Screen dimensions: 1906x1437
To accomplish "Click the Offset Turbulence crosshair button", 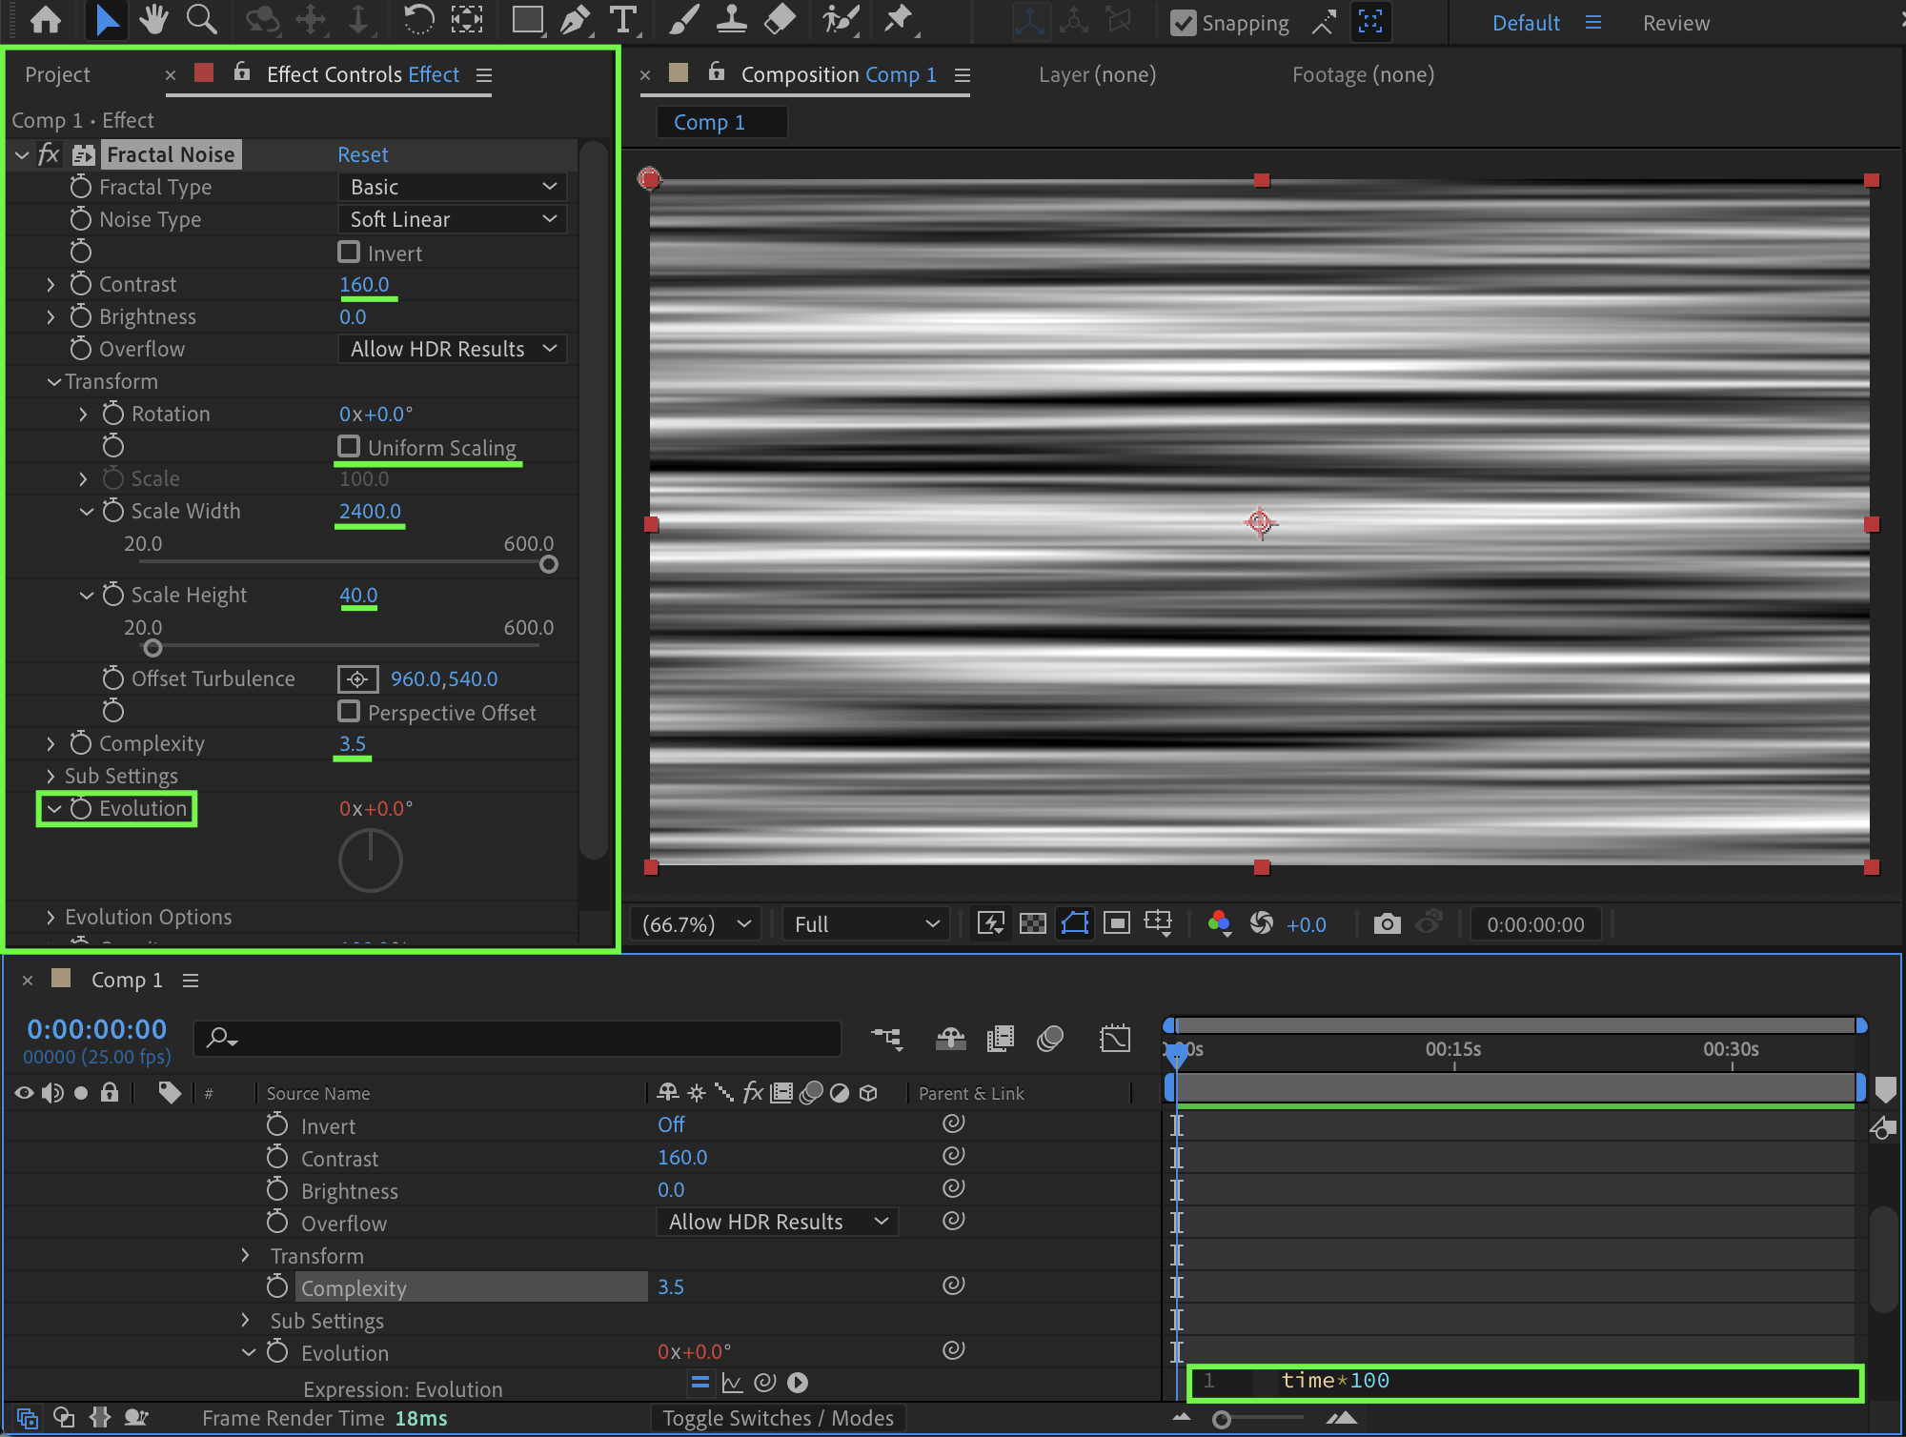I will point(357,678).
